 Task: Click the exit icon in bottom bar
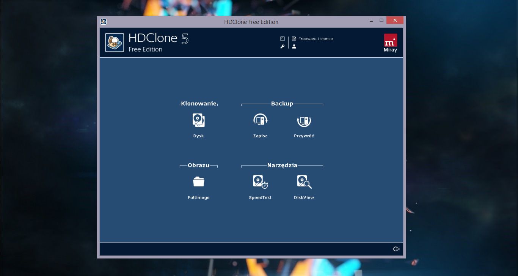pos(396,249)
